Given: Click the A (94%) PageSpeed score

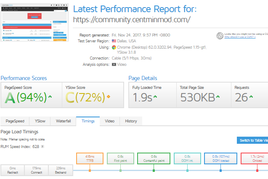Looking at the screenshot, I should tap(26, 97).
